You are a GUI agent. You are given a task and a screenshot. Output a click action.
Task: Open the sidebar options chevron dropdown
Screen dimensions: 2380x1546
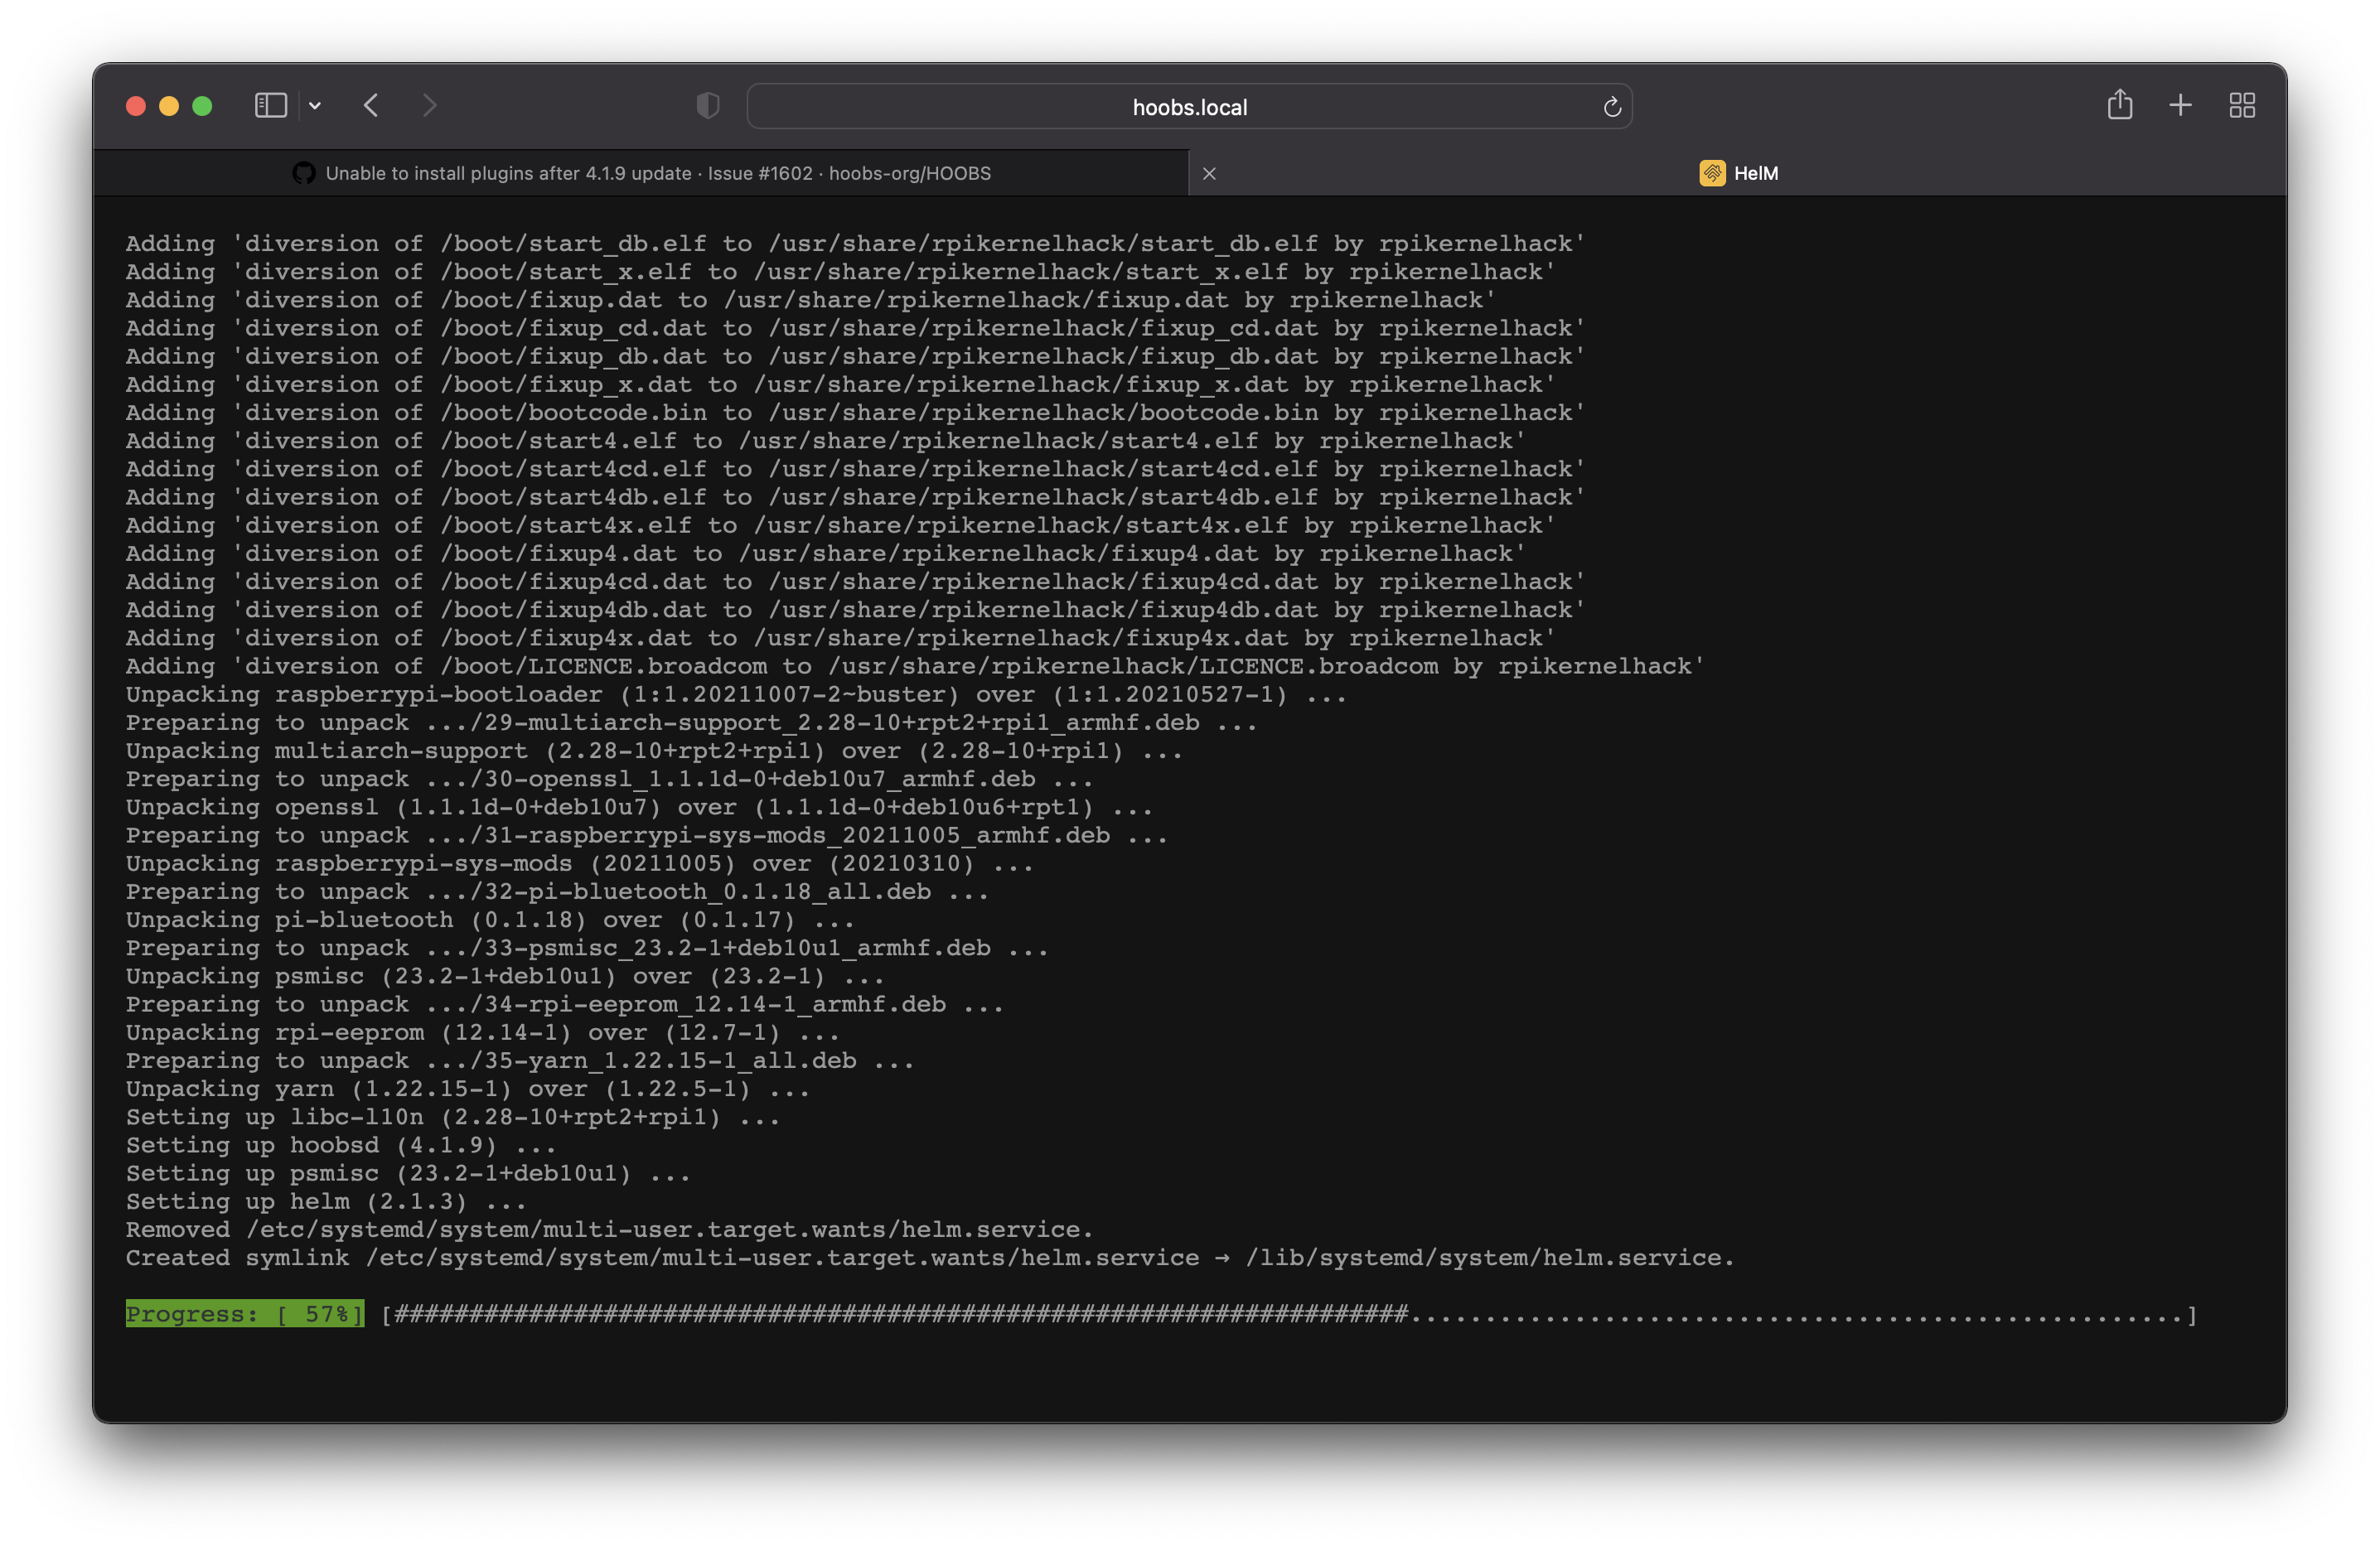point(316,105)
